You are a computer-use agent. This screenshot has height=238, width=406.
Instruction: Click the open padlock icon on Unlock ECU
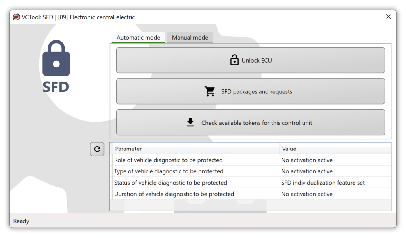click(234, 60)
